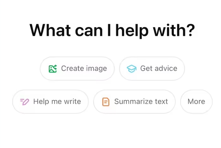The height and width of the screenshot is (148, 221).
Task: Open the Create image suggestion
Action: [77, 69]
